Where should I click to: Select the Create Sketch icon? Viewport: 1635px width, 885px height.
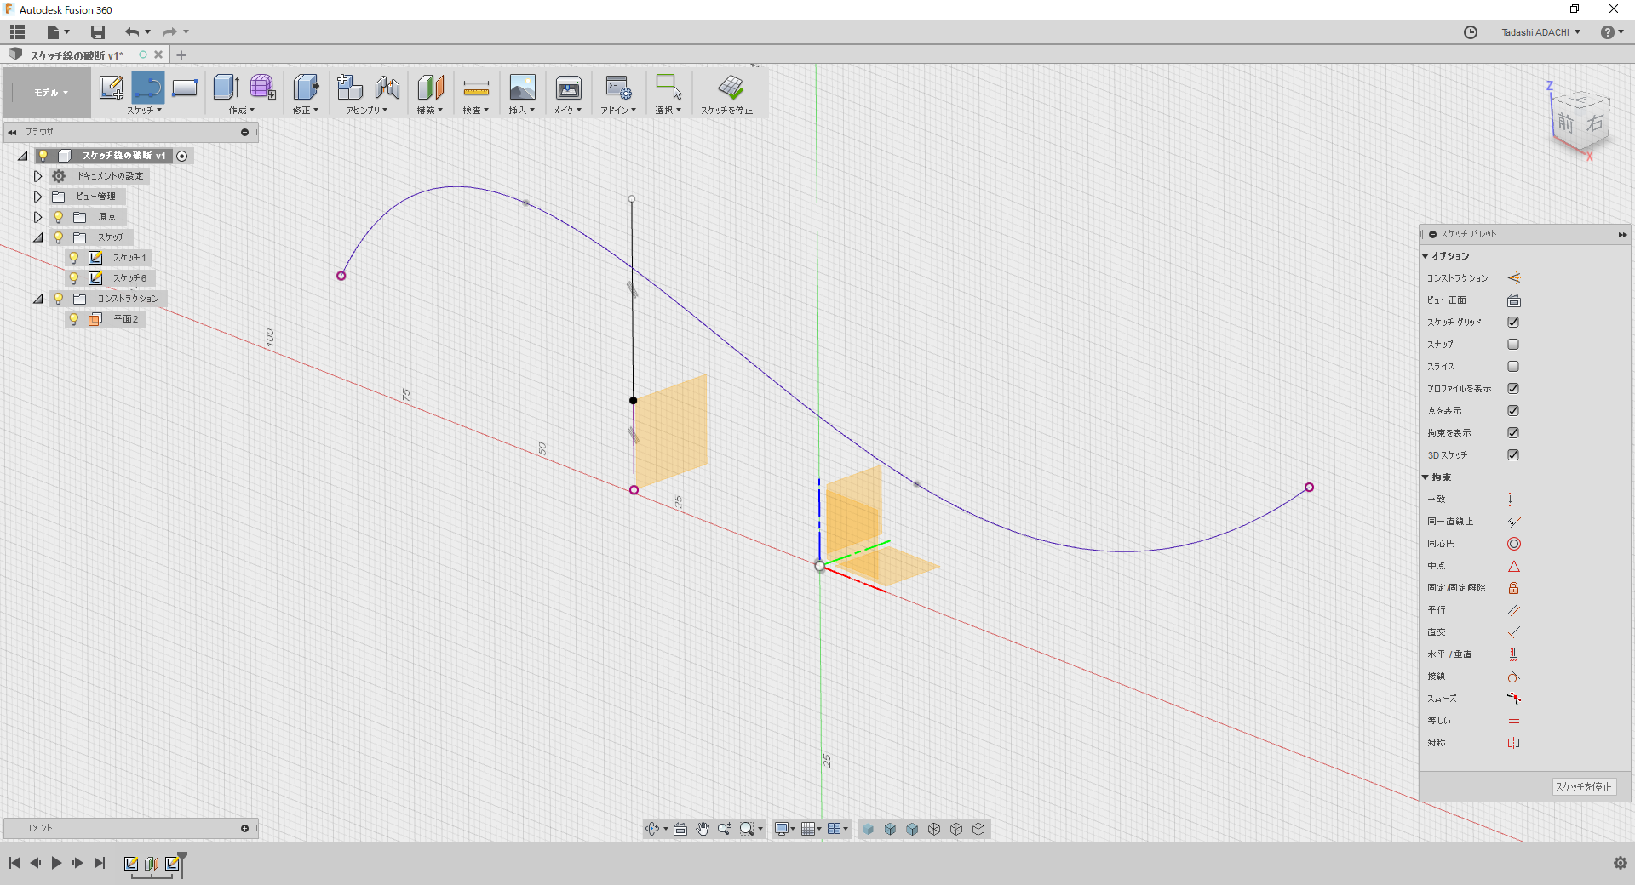coord(111,87)
